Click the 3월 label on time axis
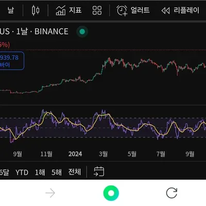 click(x=104, y=154)
